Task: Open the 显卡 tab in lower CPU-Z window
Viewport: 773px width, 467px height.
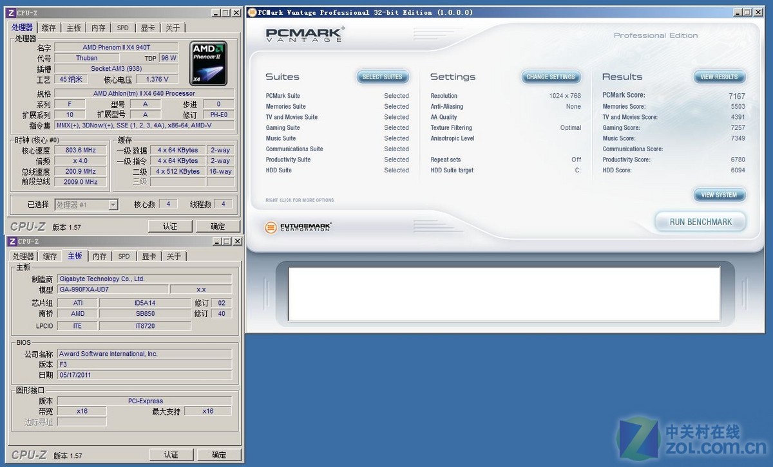Action: click(149, 256)
